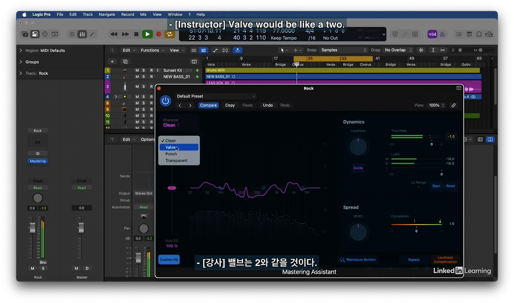514x303 pixels.
Task: Toggle the yellow Cycle loop button
Action: pos(170,34)
